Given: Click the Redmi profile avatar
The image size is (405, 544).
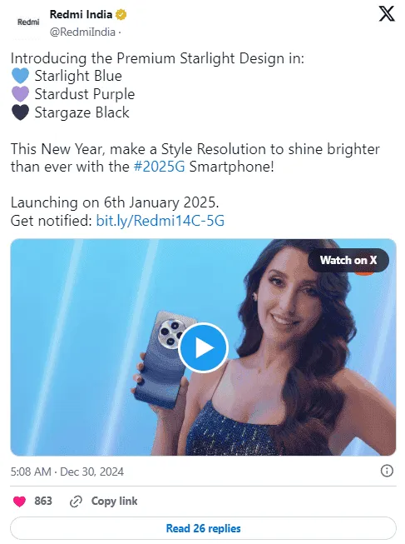Looking at the screenshot, I should click(28, 22).
